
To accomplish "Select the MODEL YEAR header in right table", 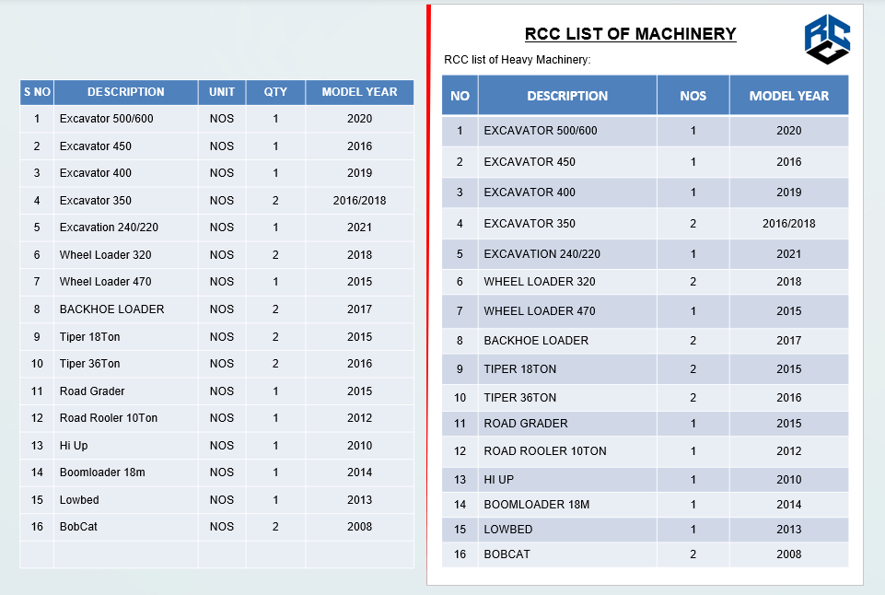I will click(x=788, y=96).
